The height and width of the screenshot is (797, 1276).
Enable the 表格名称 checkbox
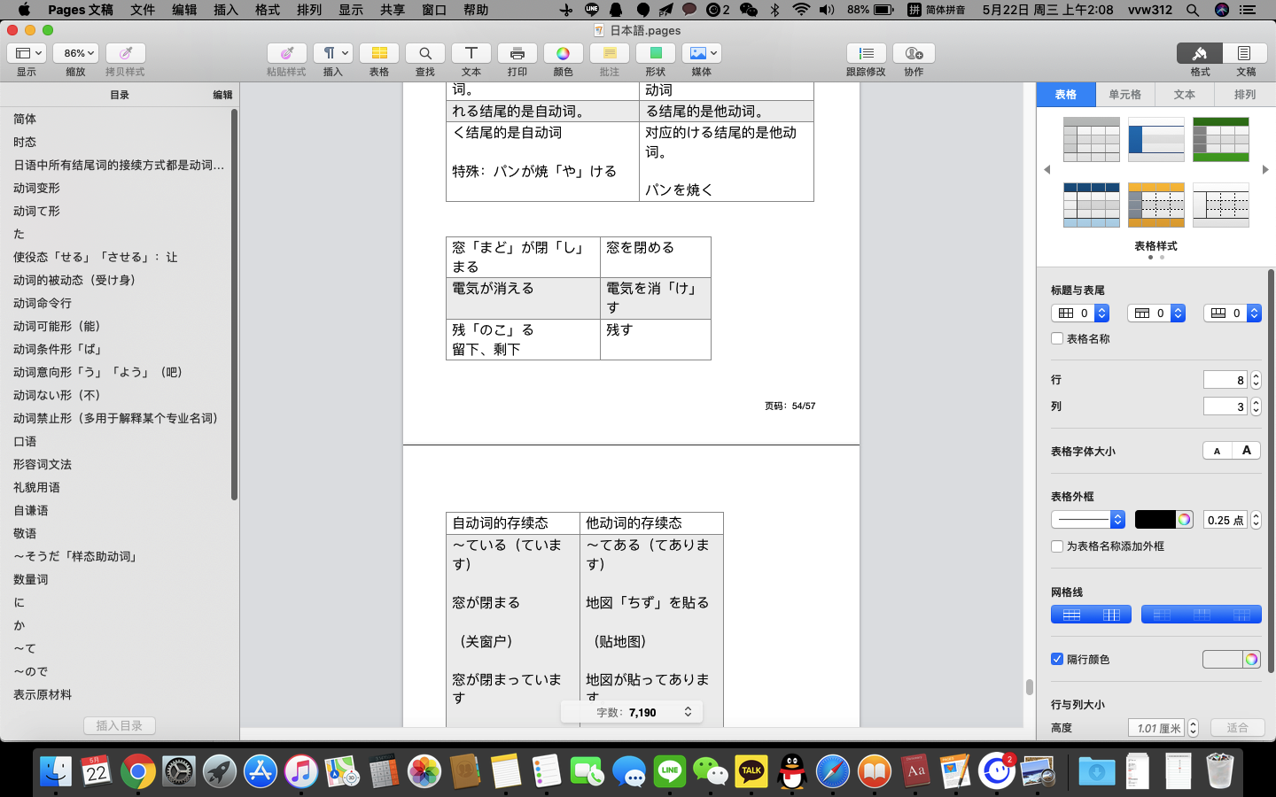[1057, 338]
